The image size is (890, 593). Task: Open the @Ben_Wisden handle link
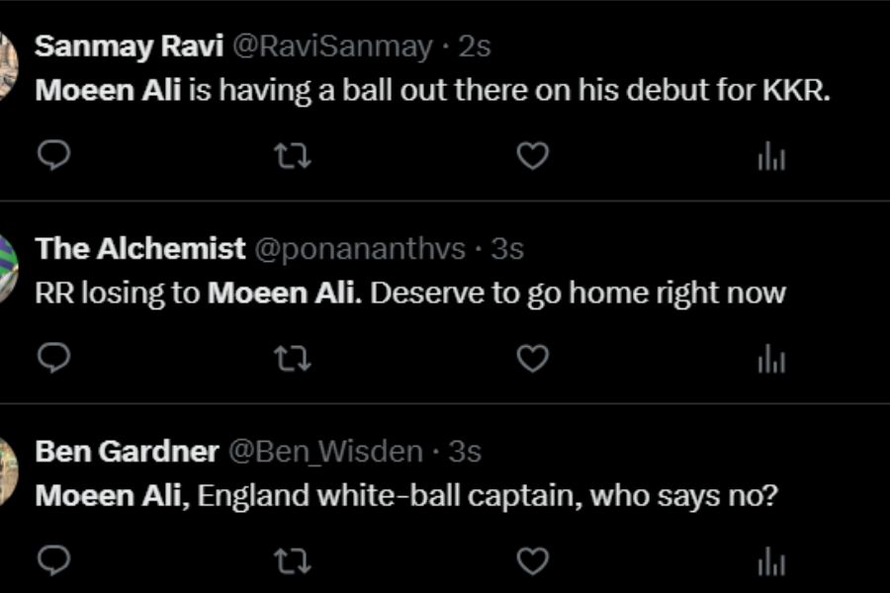click(x=325, y=452)
